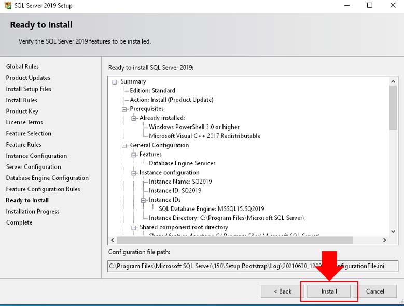Click the SQL Server setup title bar icon
Image resolution: width=404 pixels, height=306 pixels.
[x=8, y=5]
